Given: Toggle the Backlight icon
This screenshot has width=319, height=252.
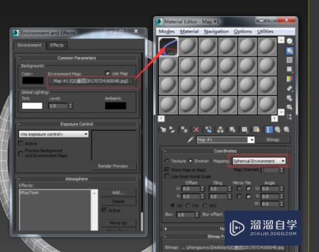Looking at the screenshot, I should [x=290, y=51].
